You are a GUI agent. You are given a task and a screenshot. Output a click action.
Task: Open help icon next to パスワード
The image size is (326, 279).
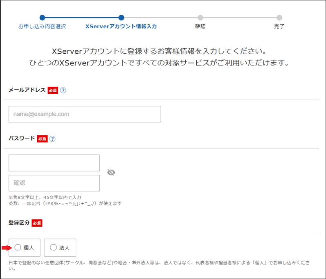coord(52,139)
